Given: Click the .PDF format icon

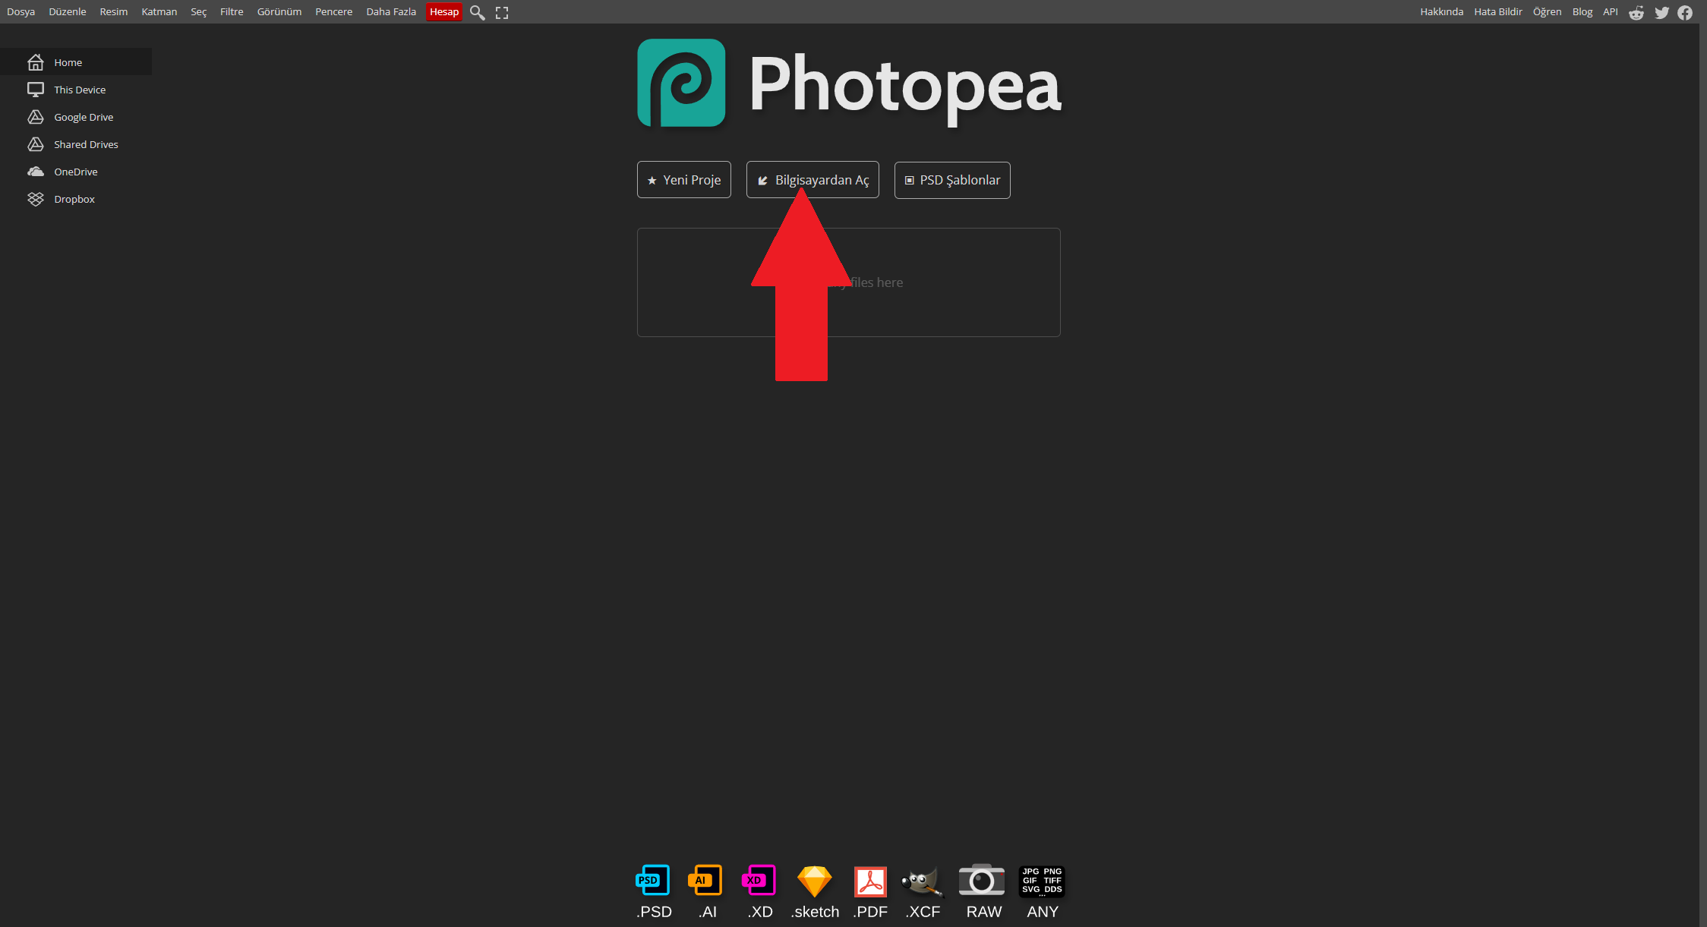Looking at the screenshot, I should point(870,881).
